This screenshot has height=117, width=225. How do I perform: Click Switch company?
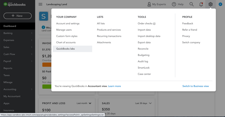tap(191, 42)
